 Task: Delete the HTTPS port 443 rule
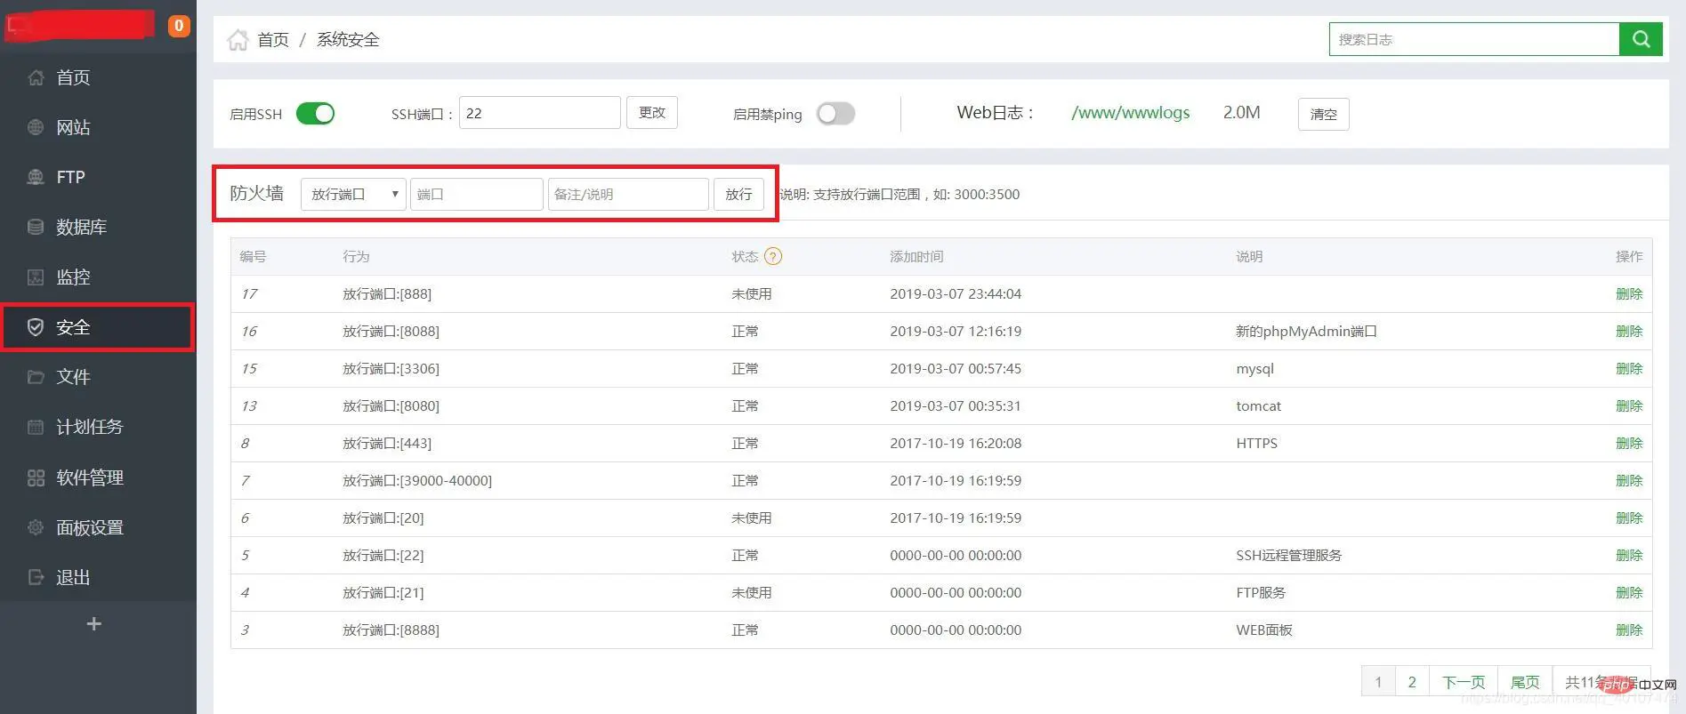(1629, 443)
